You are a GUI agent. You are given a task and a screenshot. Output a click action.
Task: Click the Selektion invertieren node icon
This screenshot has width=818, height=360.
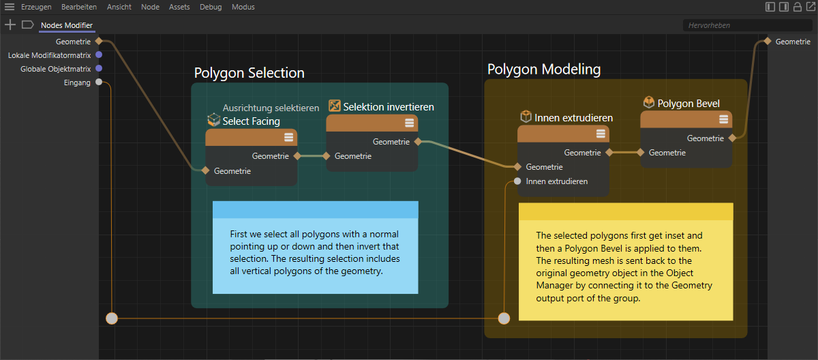coord(334,106)
